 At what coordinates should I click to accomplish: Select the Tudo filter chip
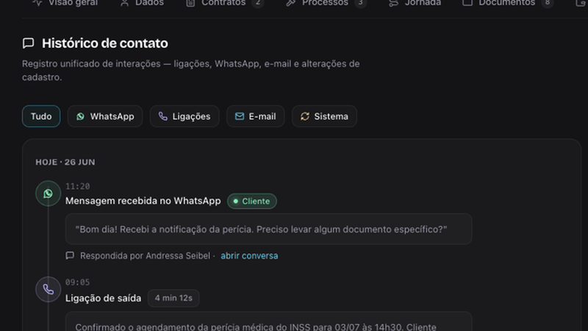[x=41, y=116]
